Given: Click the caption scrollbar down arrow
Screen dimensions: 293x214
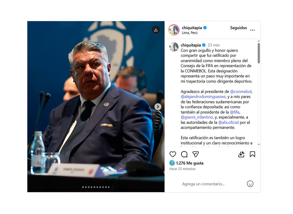Looking at the screenshot, I should click(259, 144).
